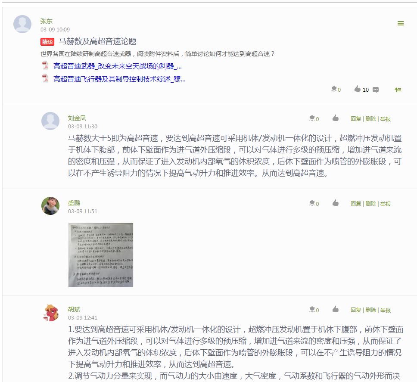Click 删除 on 盛鹏's comment
Screen dimensions: 417x382
click(370, 204)
